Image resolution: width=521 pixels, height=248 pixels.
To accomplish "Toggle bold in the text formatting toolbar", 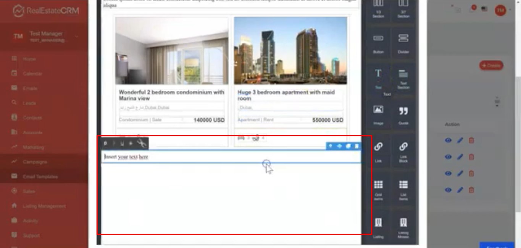I will (105, 143).
